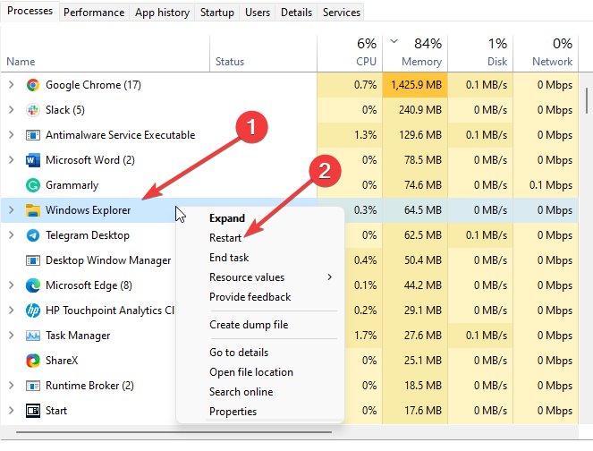
Task: Click the ShareX process icon
Action: [33, 361]
